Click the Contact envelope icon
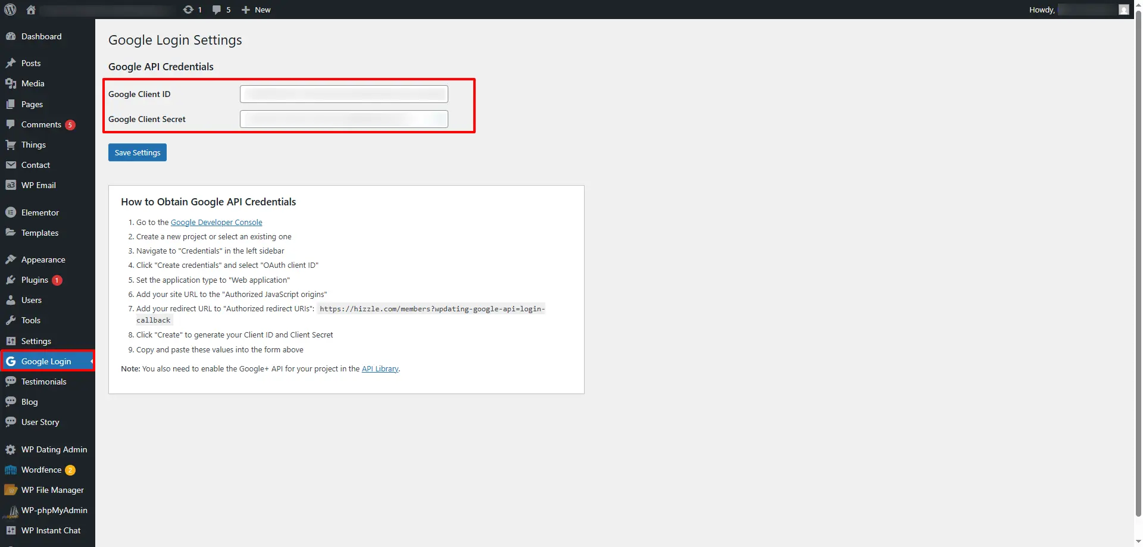This screenshot has width=1143, height=547. pyautogui.click(x=11, y=165)
